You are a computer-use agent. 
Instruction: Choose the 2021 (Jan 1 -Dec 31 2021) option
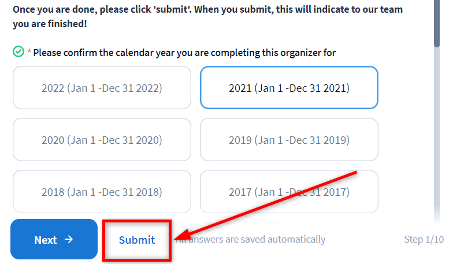click(289, 88)
